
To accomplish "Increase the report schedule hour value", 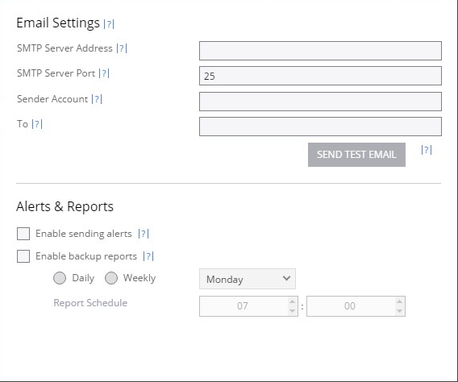I will pyautogui.click(x=292, y=301).
